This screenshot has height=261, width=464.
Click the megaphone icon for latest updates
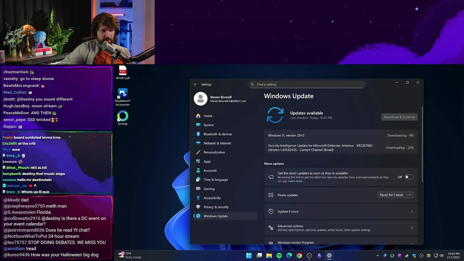[x=271, y=177]
